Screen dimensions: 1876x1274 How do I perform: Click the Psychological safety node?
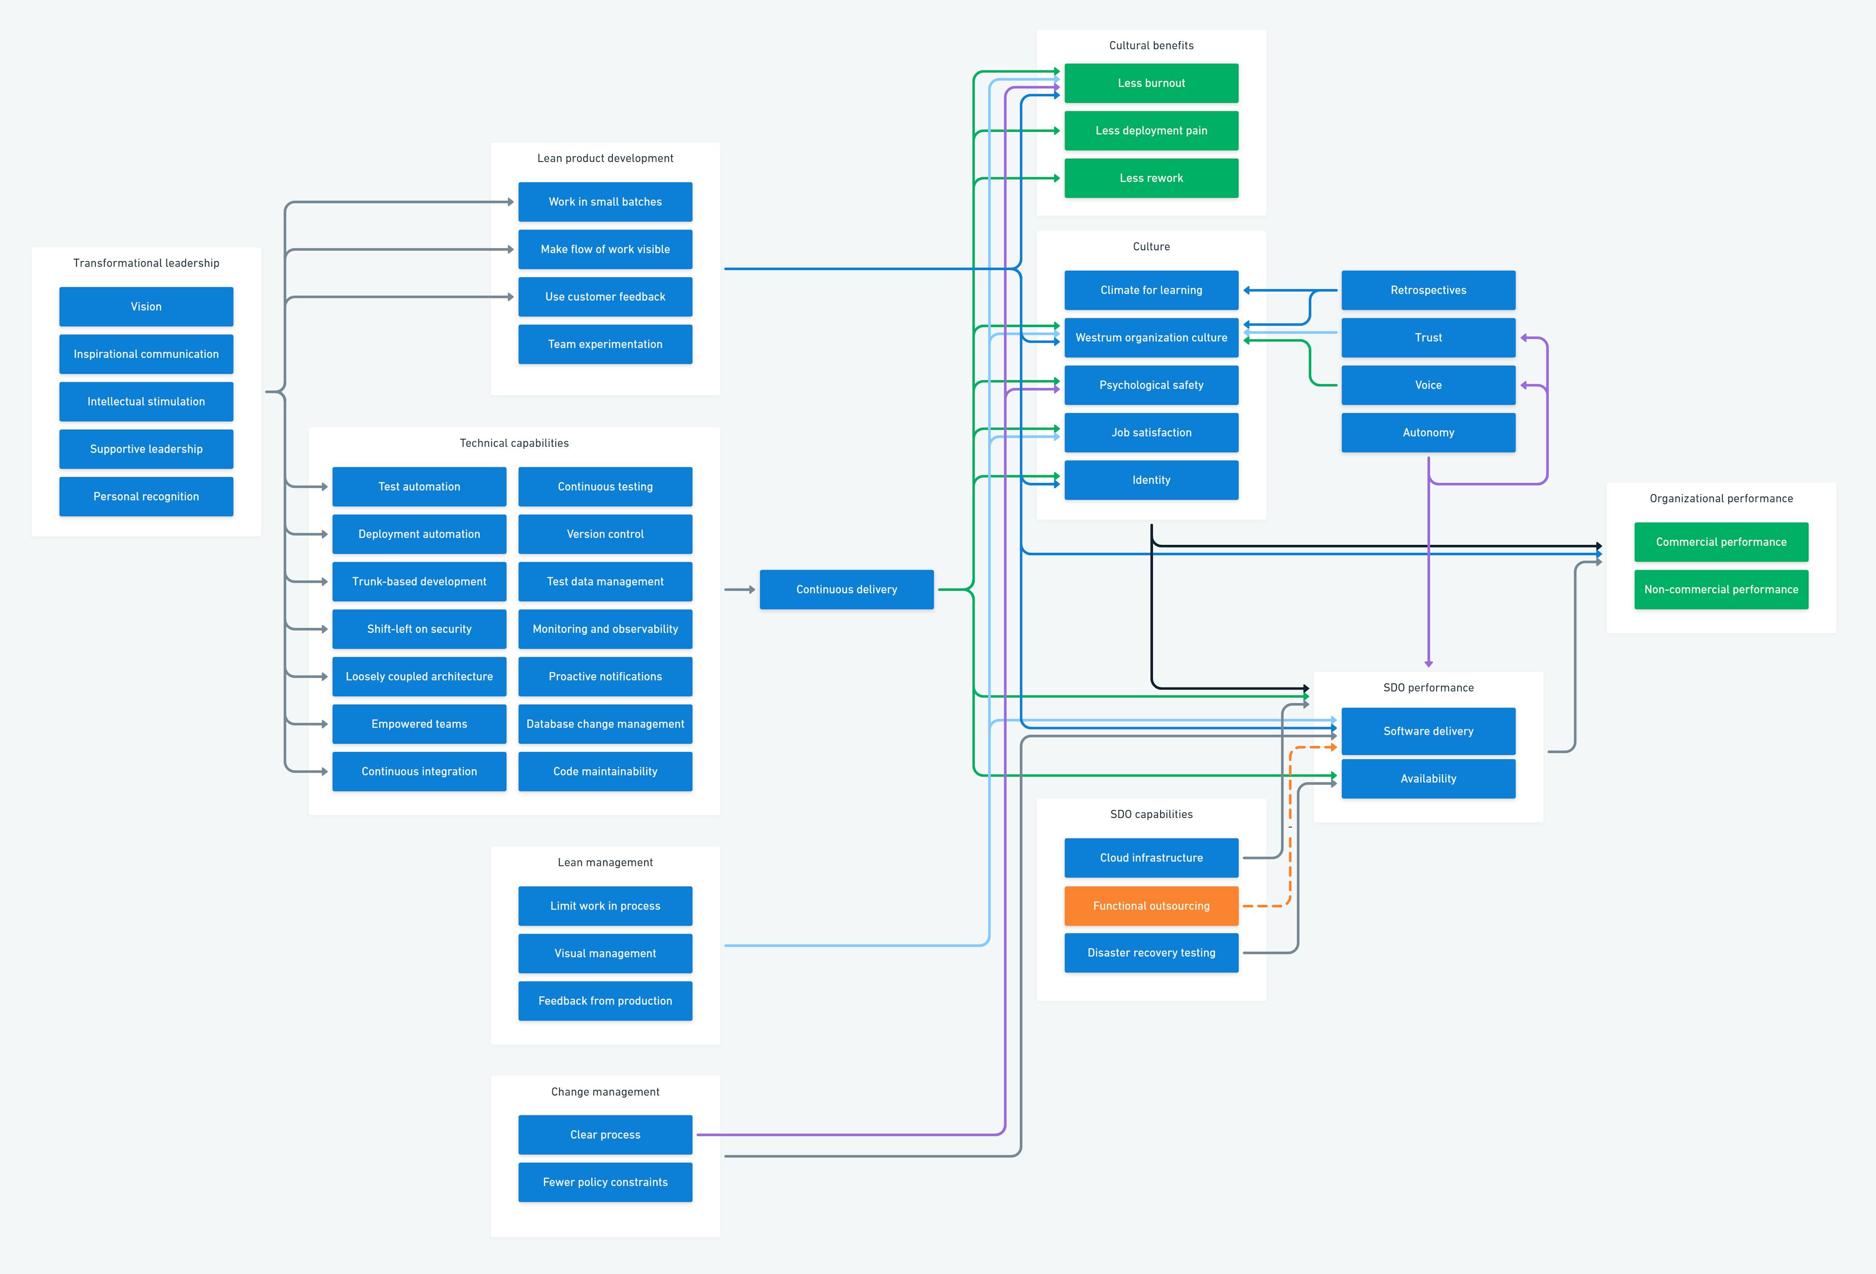click(x=1151, y=385)
